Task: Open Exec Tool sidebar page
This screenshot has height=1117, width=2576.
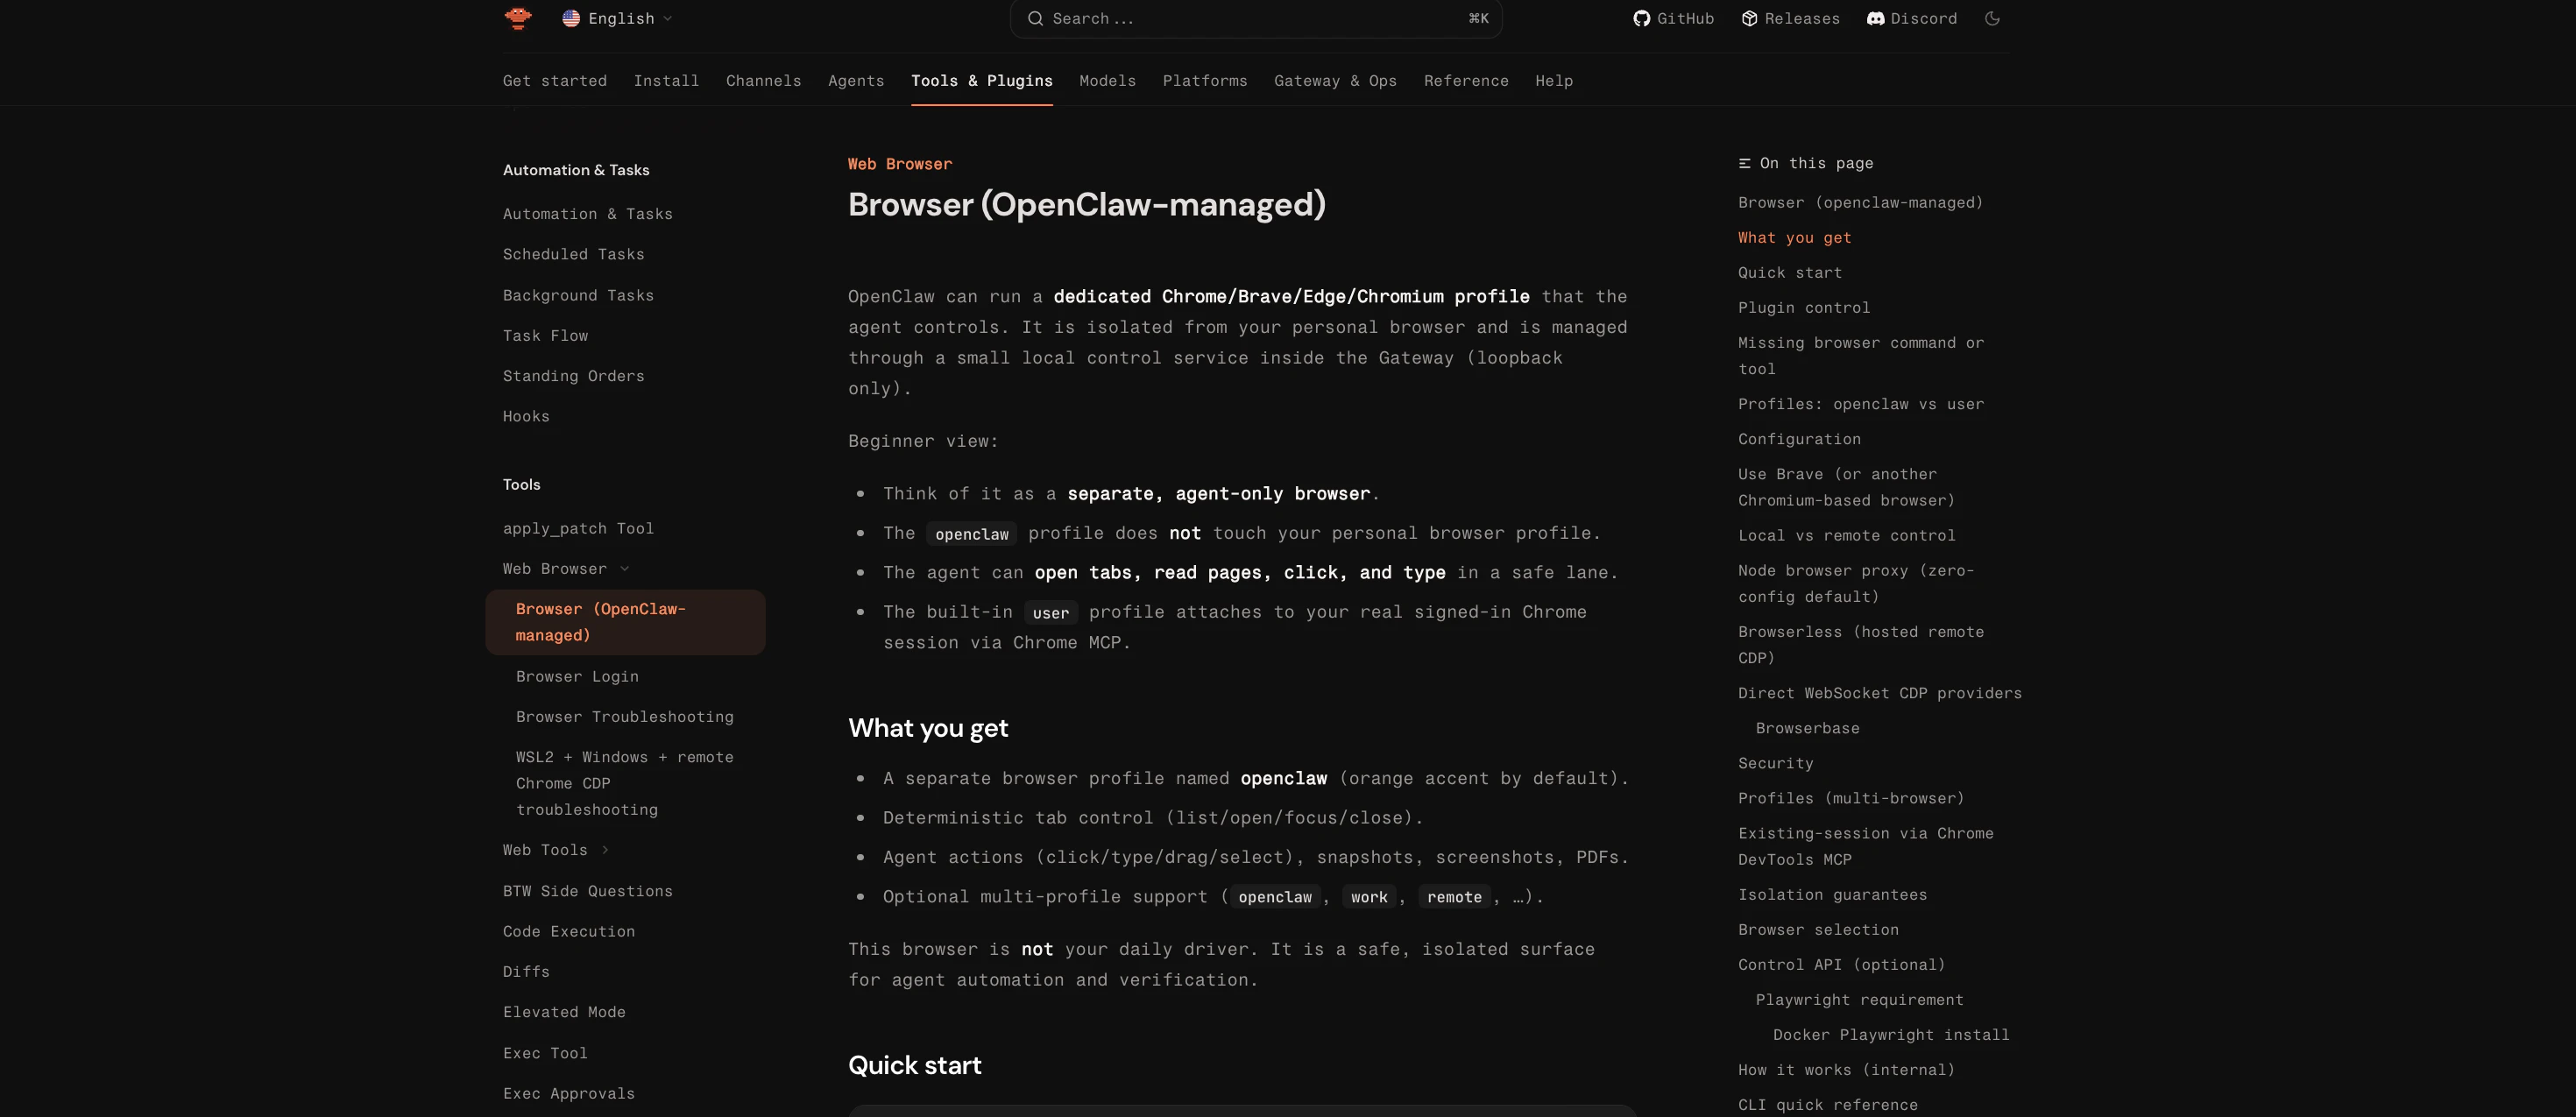Action: click(545, 1053)
